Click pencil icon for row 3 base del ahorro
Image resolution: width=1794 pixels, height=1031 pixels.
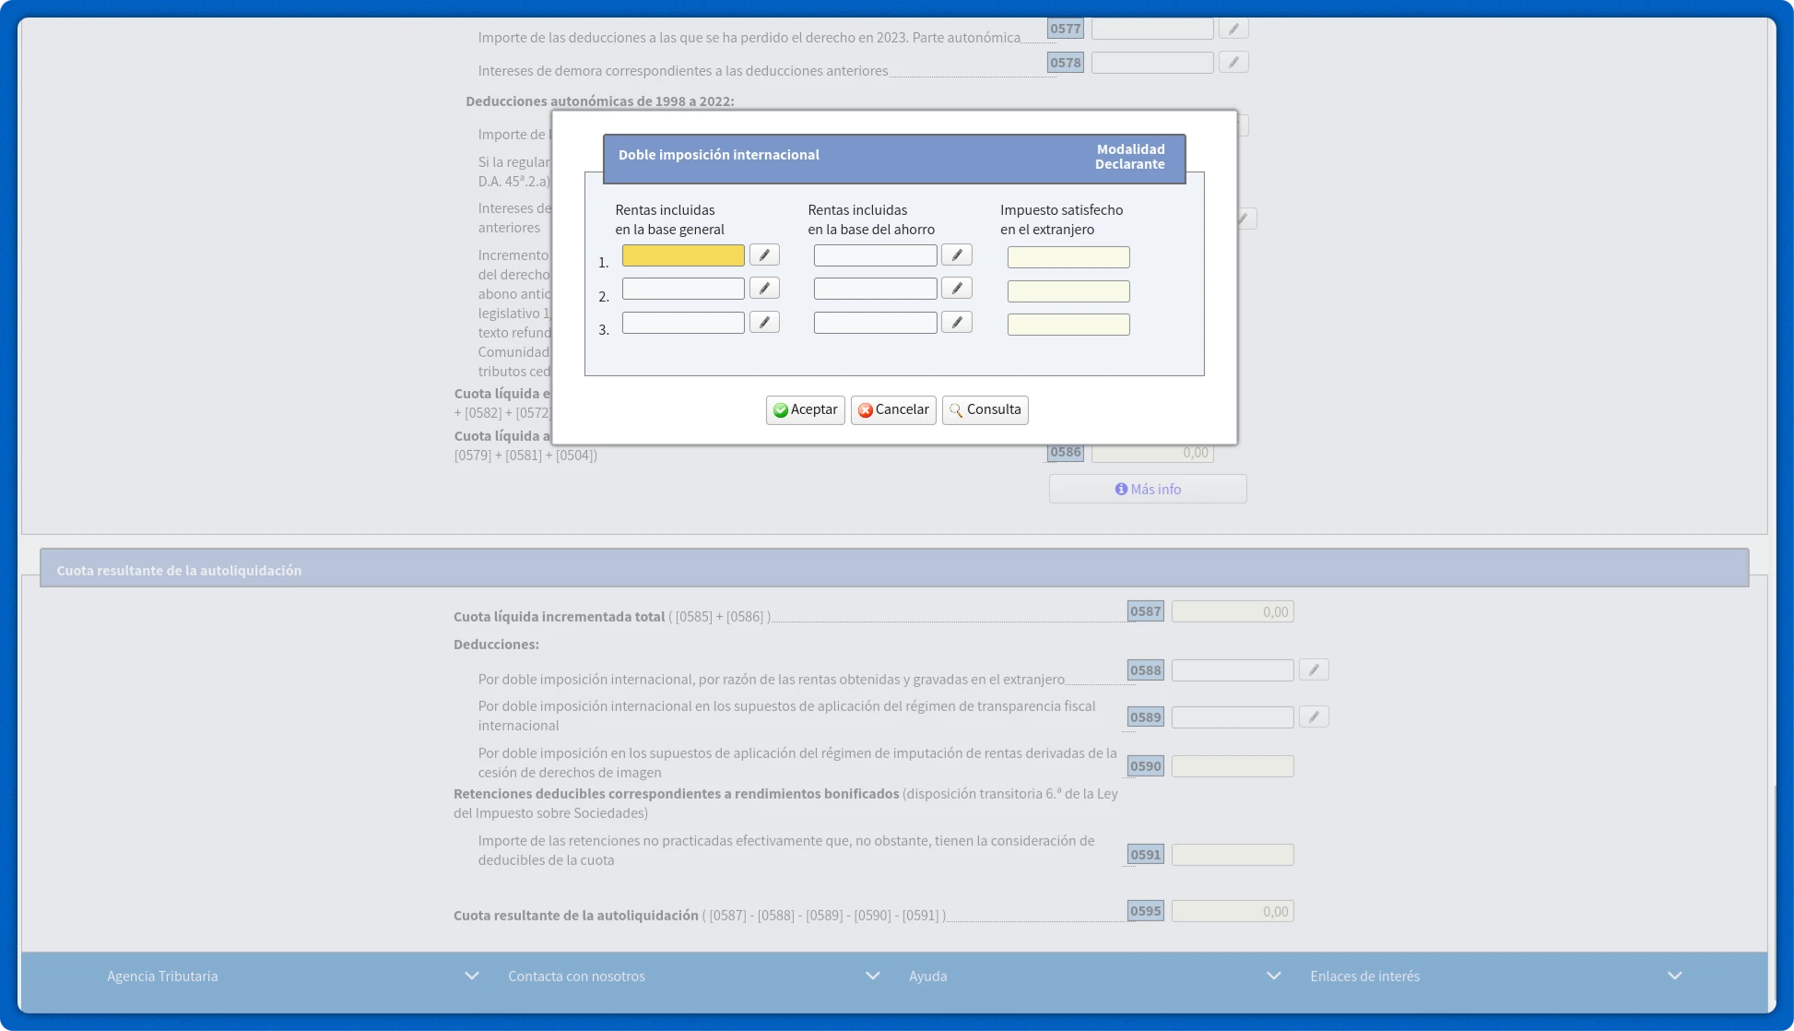pyautogui.click(x=956, y=322)
